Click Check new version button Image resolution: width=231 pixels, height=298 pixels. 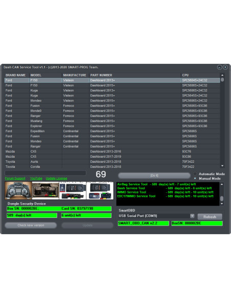[x=31, y=225]
